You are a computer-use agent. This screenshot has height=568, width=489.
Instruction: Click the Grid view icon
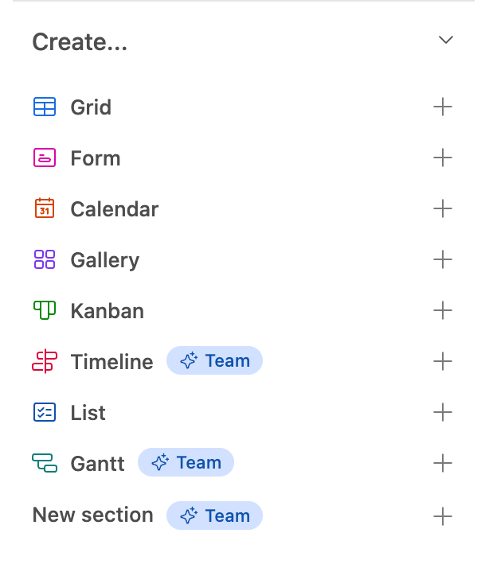click(45, 107)
